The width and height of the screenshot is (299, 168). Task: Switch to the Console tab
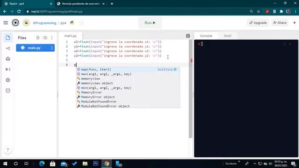[x=206, y=36]
